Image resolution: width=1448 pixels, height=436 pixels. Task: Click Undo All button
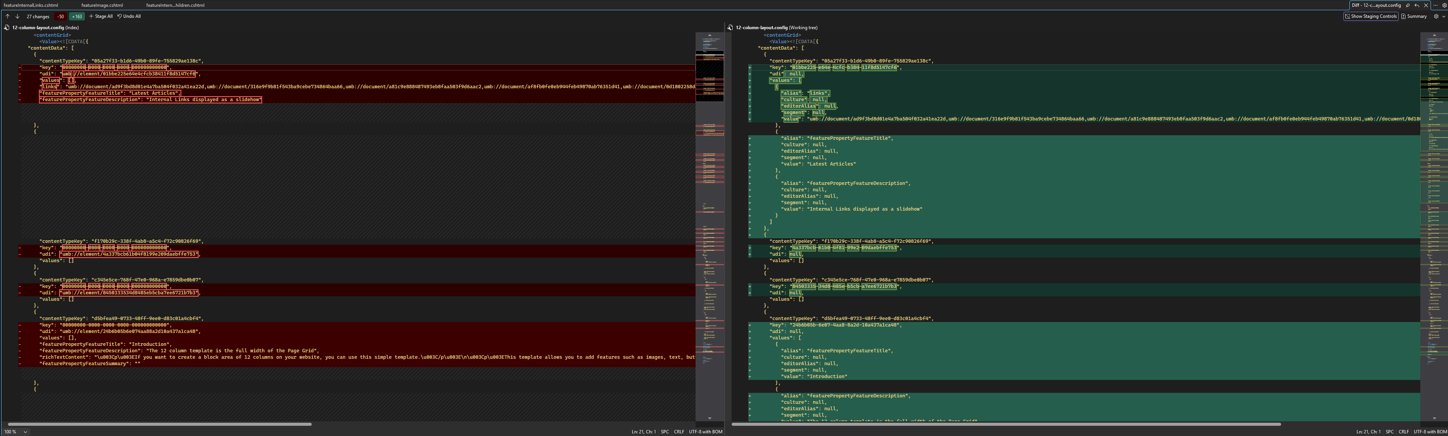click(129, 16)
